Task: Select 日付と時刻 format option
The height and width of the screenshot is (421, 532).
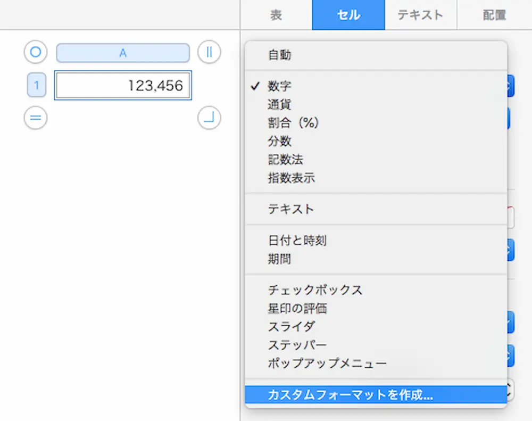Action: point(297,241)
